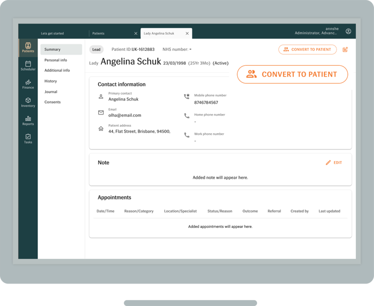This screenshot has height=306, width=374.
Task: Edit the Note card
Action: tap(334, 163)
